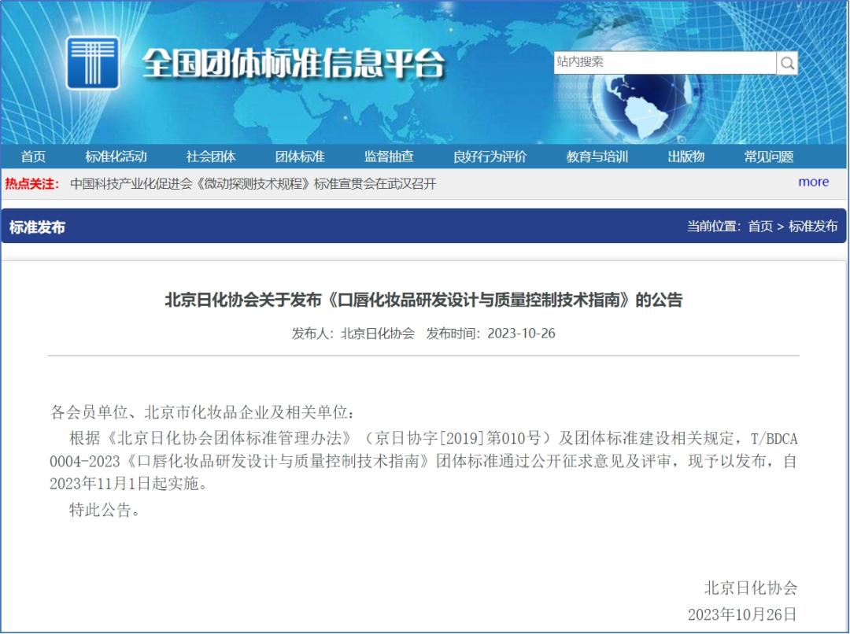Viewport: 850px width, 634px height.
Task: Open 良好行为评价 in the nav bar
Action: tap(490, 157)
